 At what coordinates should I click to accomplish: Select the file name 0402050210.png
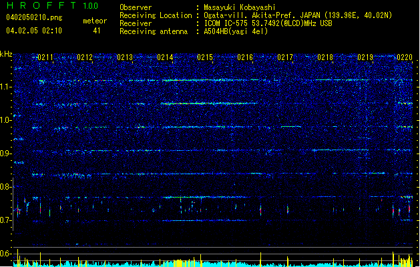pos(34,18)
